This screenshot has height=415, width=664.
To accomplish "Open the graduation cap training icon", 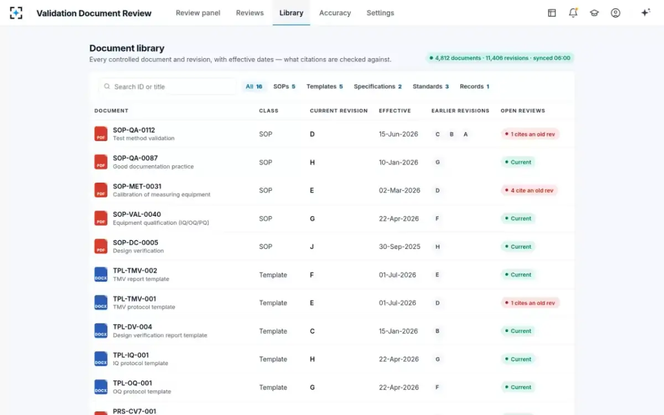I will point(594,13).
